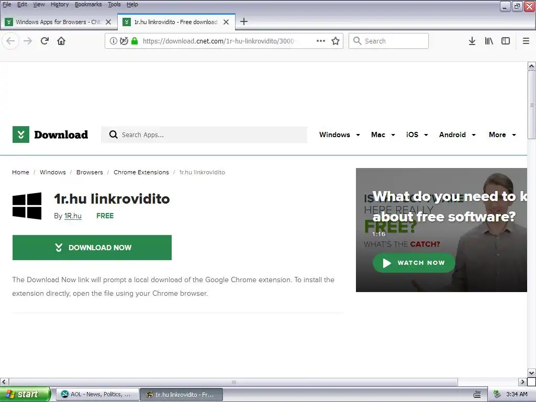
Task: Click the horizontal scrollbar left arrow
Action: point(4,382)
